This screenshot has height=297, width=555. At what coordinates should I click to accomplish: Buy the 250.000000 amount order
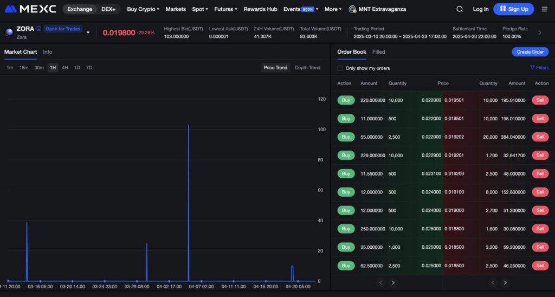[x=346, y=229]
